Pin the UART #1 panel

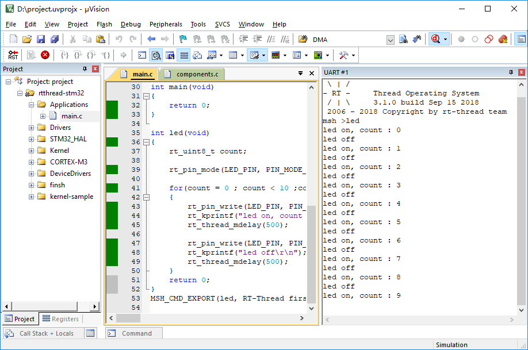tap(511, 72)
